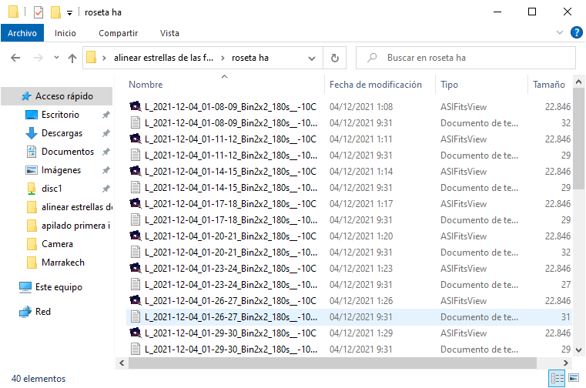Click the Buscar en roseta ha search box
This screenshot has height=388, width=586.
(466, 58)
